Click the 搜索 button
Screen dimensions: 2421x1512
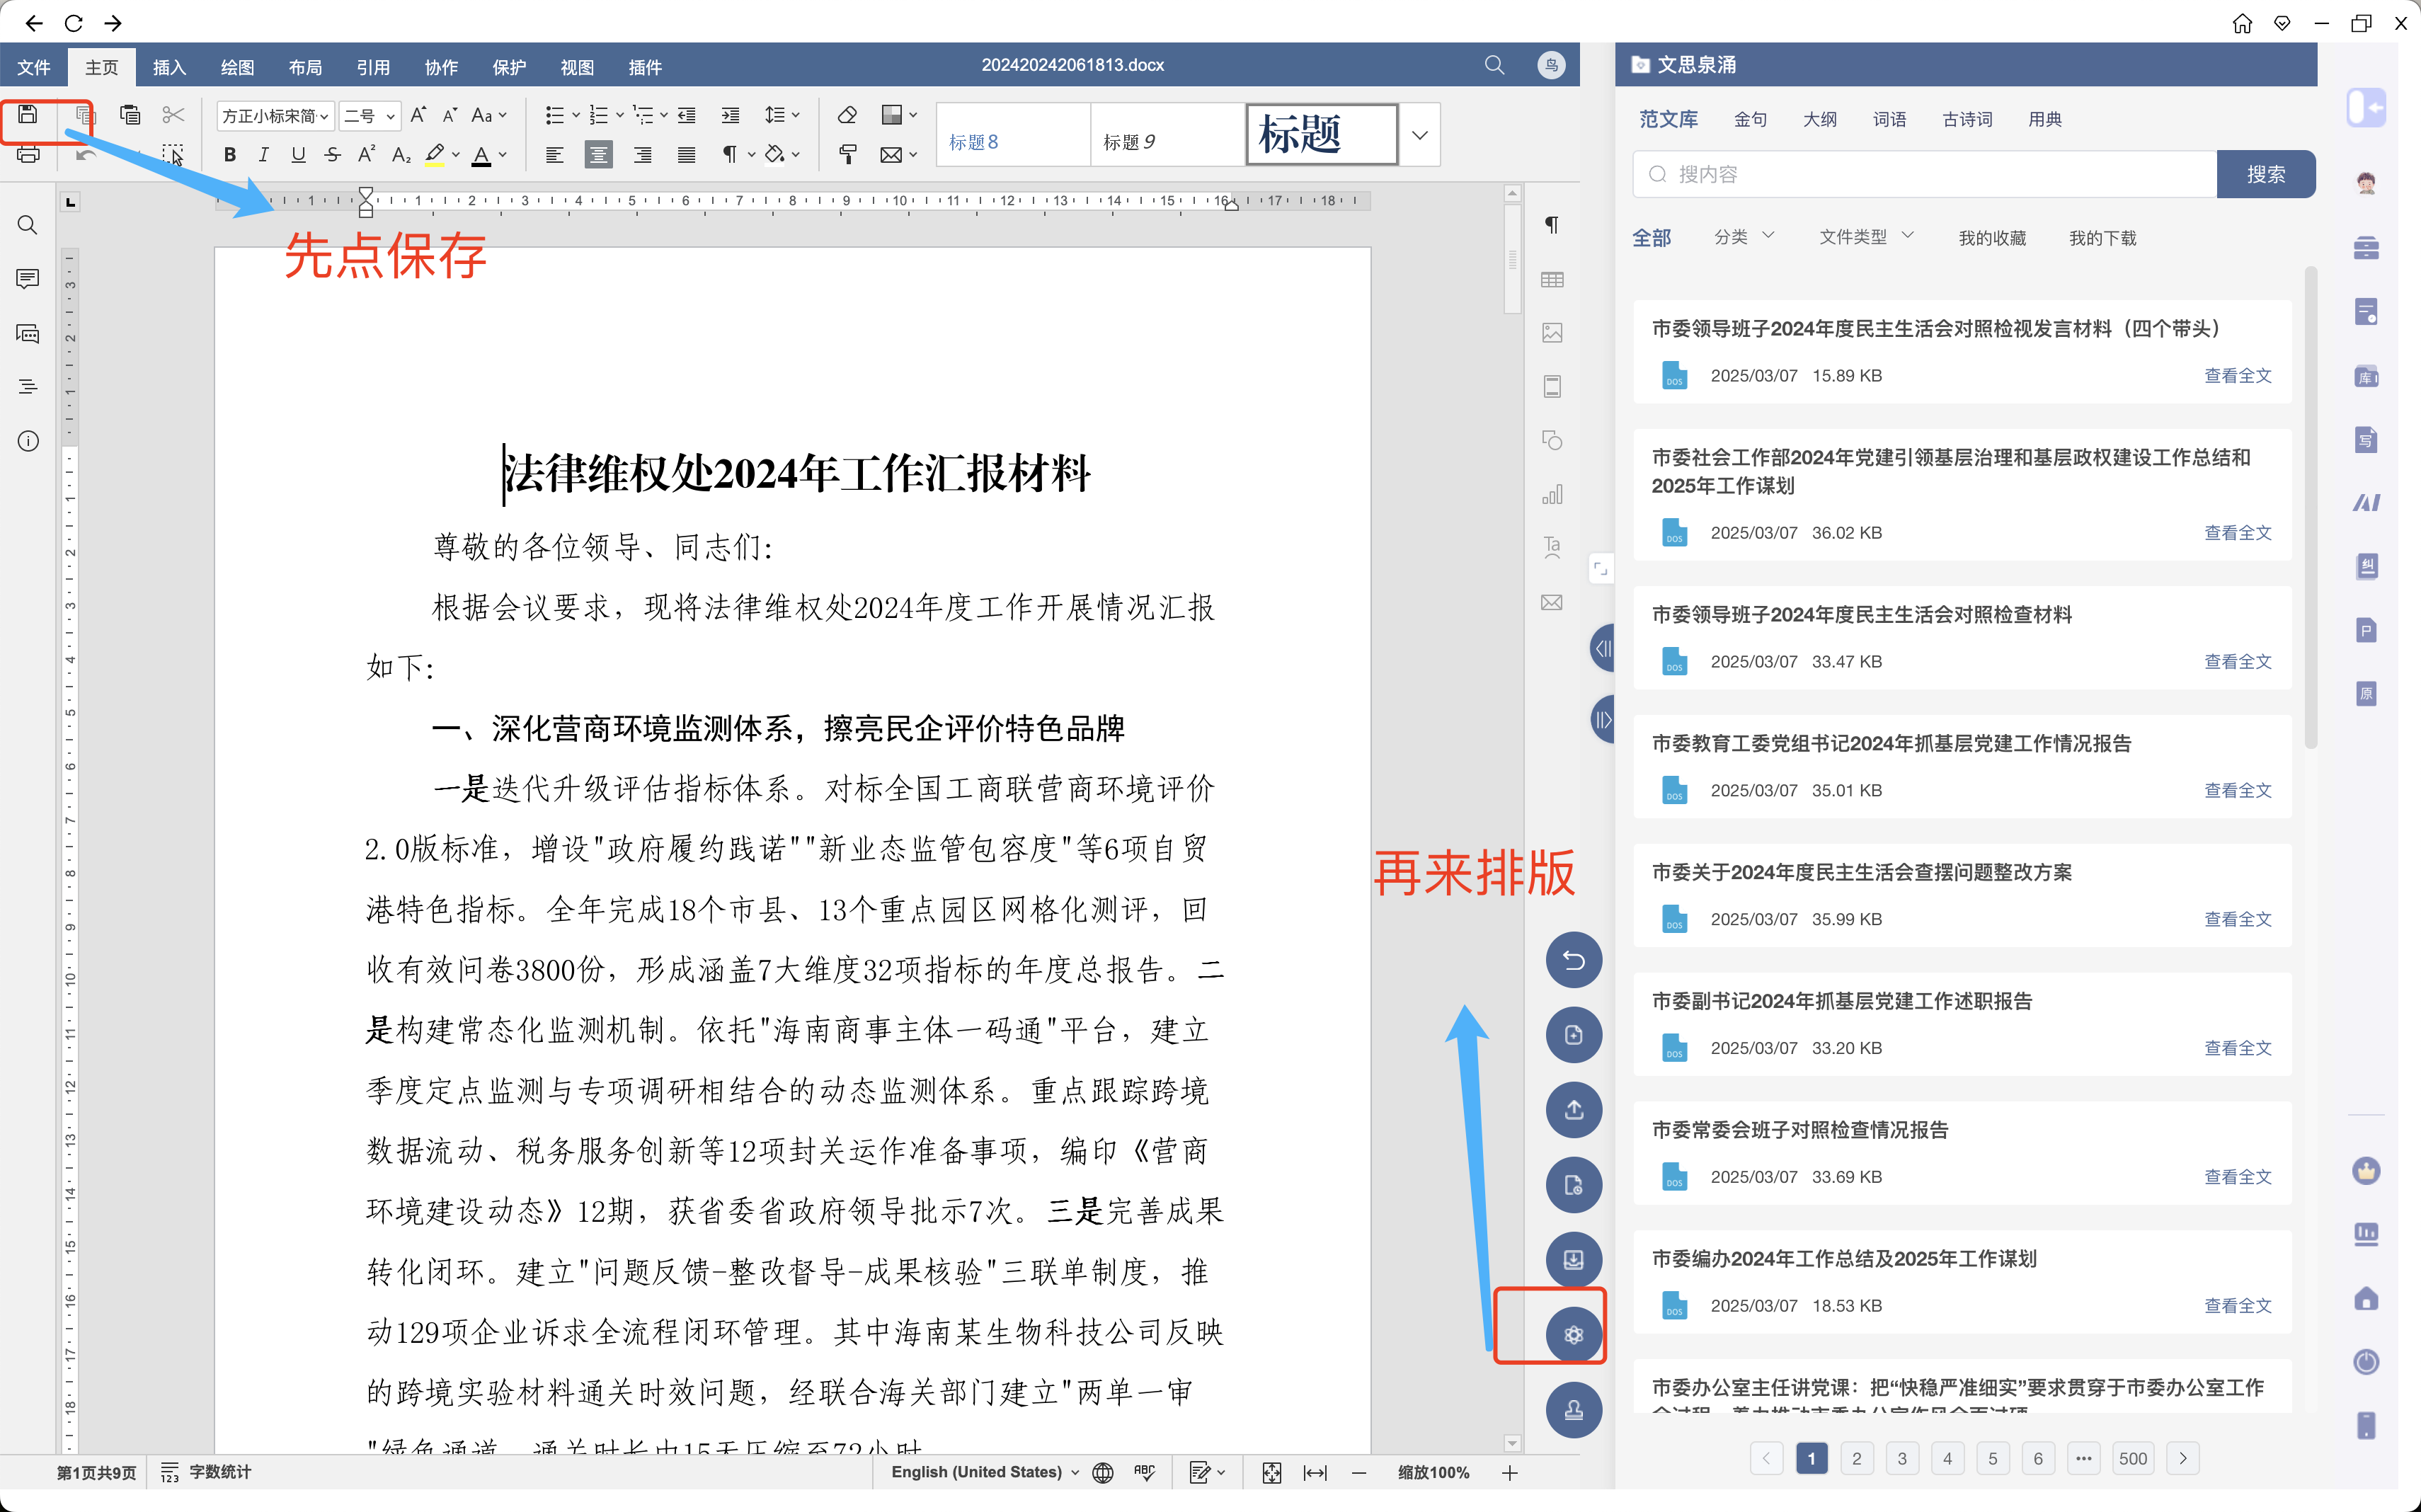[2265, 174]
